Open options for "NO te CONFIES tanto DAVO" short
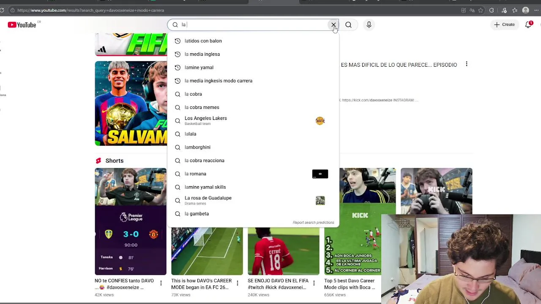This screenshot has width=541, height=304. (161, 283)
